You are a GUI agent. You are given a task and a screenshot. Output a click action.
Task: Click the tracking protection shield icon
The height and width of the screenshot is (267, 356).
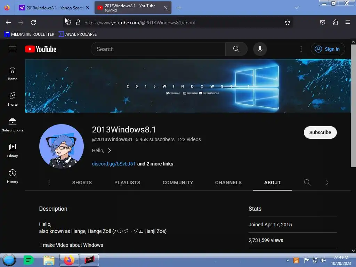(69, 23)
